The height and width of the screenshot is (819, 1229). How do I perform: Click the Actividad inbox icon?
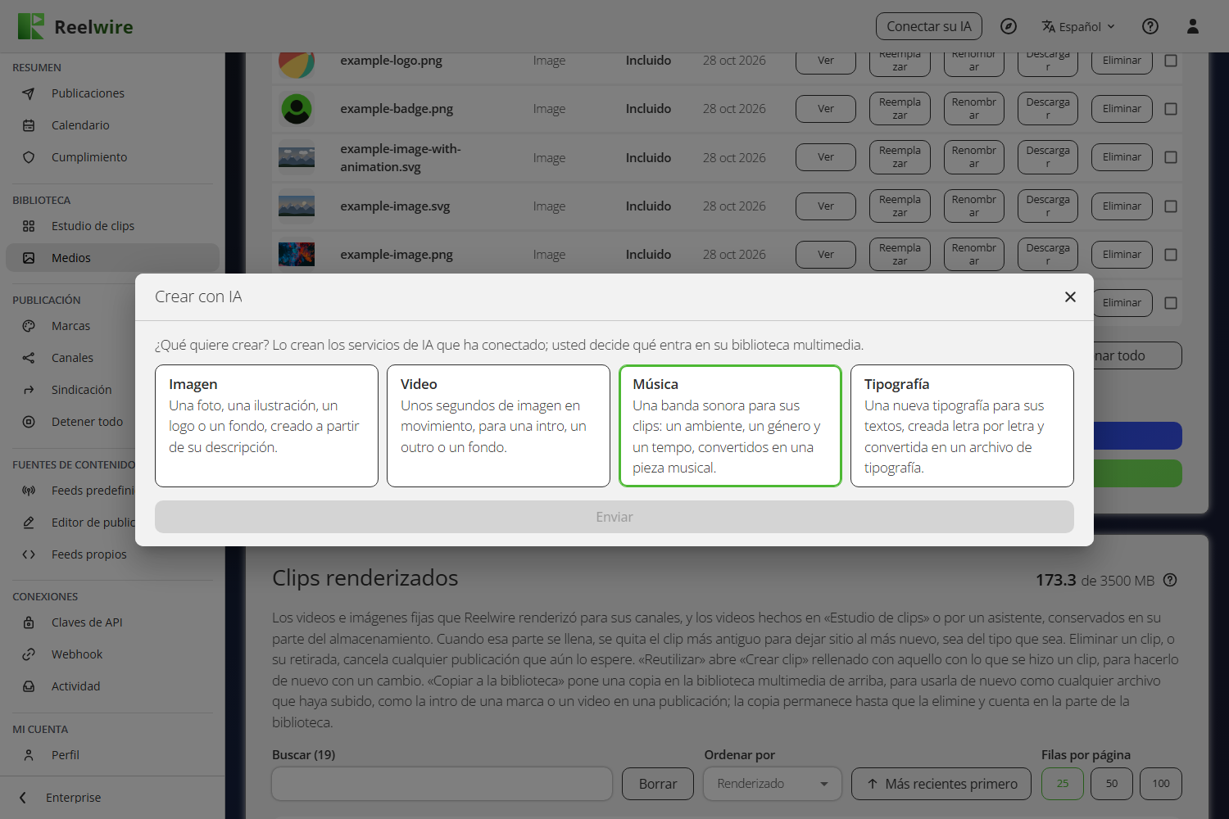(x=29, y=686)
